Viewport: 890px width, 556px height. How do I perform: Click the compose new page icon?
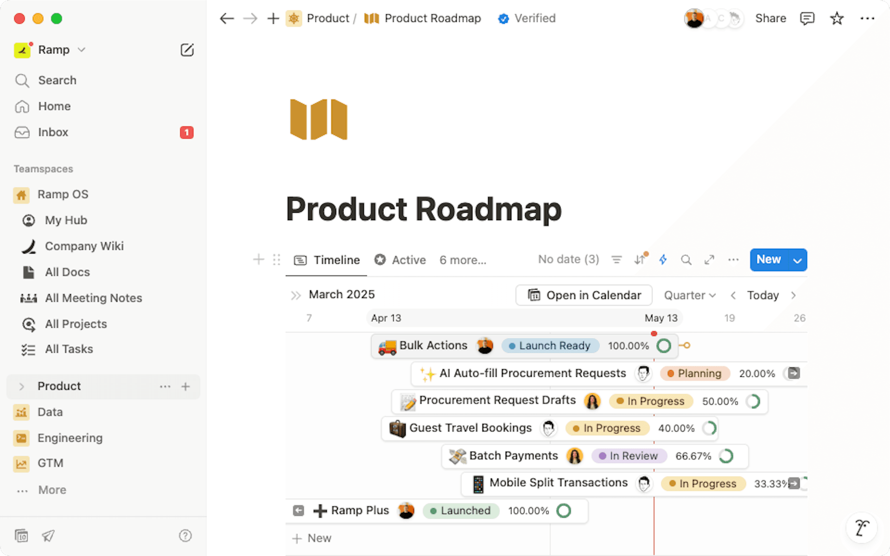point(187,50)
